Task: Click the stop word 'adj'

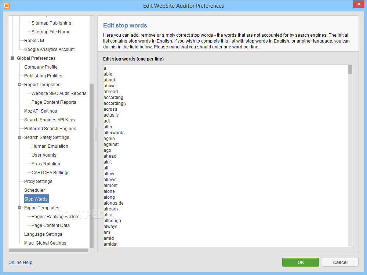Action: point(106,121)
